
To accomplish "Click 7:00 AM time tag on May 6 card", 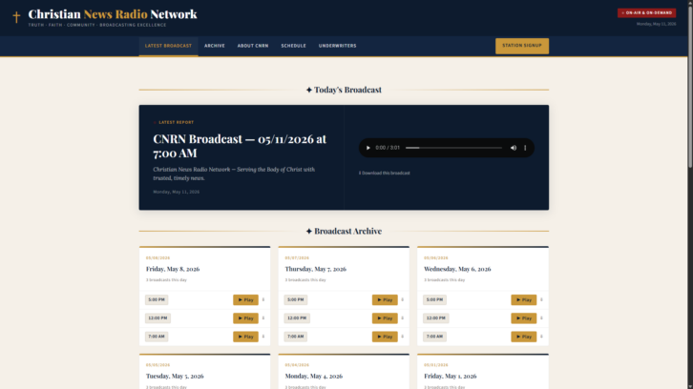I will click(434, 337).
